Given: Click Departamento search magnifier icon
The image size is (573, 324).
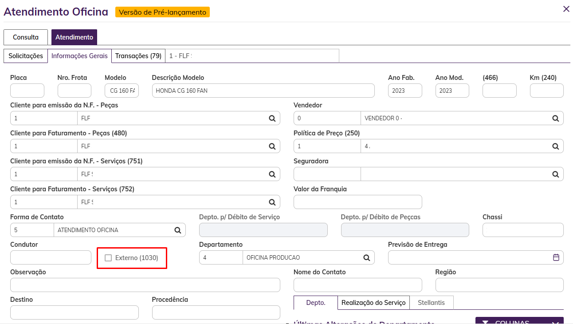Looking at the screenshot, I should (x=366, y=257).
